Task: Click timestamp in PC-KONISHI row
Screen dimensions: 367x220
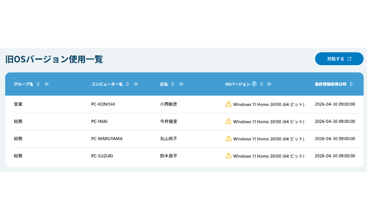Action: pyautogui.click(x=335, y=104)
